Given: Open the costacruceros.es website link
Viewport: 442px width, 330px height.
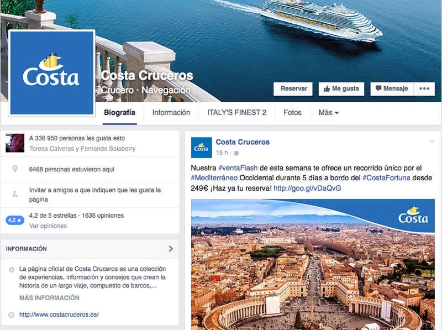Looking at the screenshot, I should 59,315.
